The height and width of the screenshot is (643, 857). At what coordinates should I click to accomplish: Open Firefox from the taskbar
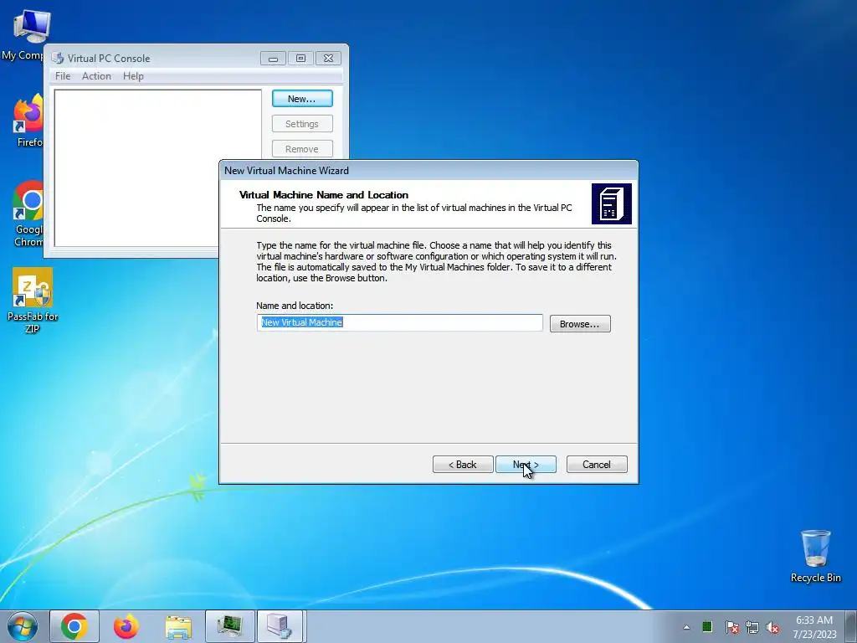tap(126, 626)
